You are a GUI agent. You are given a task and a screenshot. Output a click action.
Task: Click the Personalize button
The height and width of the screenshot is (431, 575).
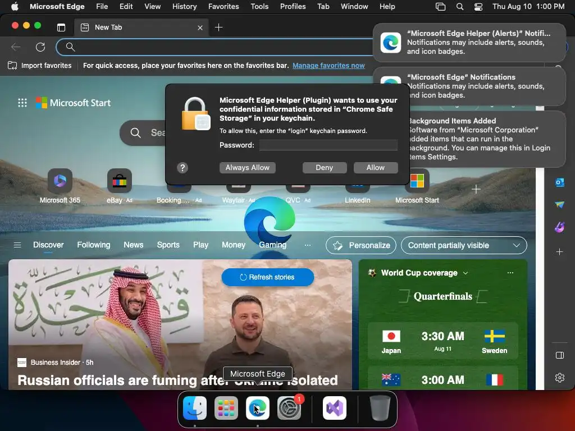361,245
